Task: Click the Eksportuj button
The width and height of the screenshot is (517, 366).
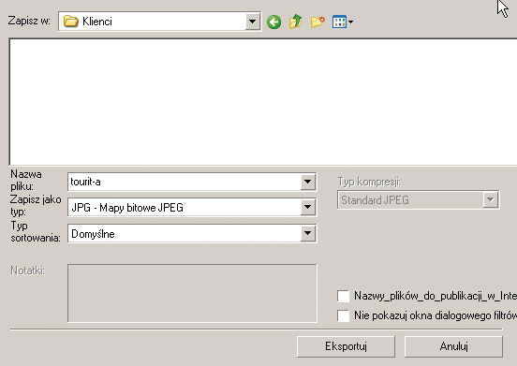Action: [x=346, y=346]
